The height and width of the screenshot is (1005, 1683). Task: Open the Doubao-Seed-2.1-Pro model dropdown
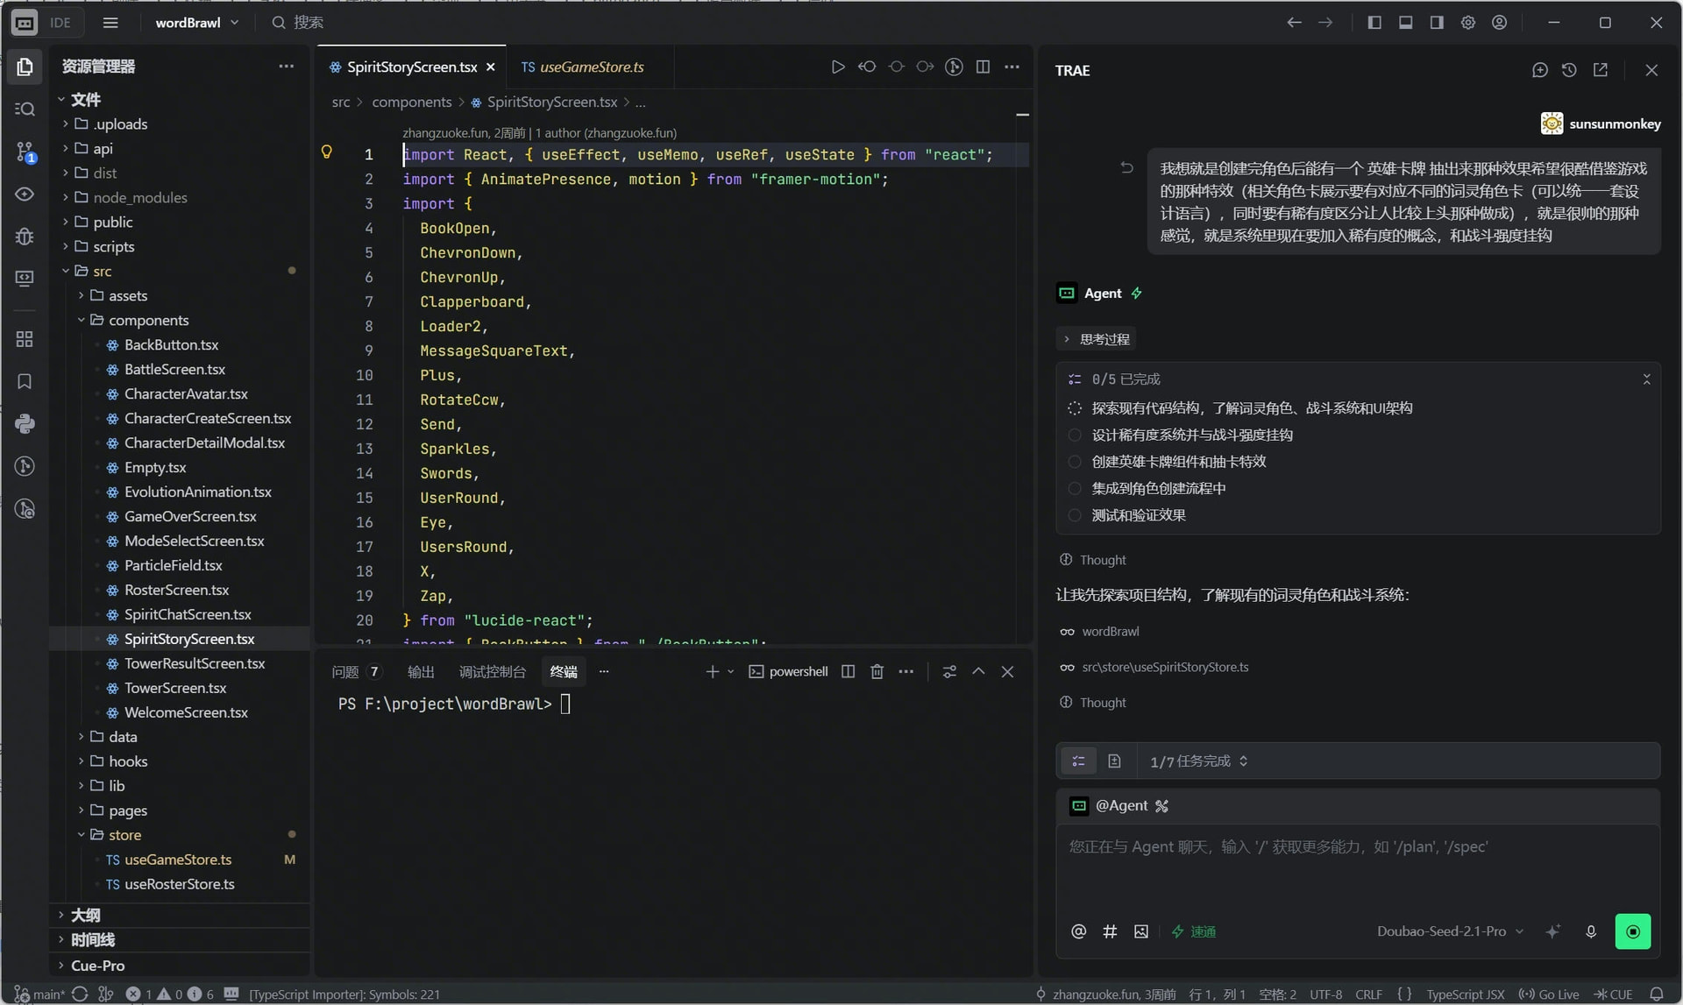(1450, 931)
